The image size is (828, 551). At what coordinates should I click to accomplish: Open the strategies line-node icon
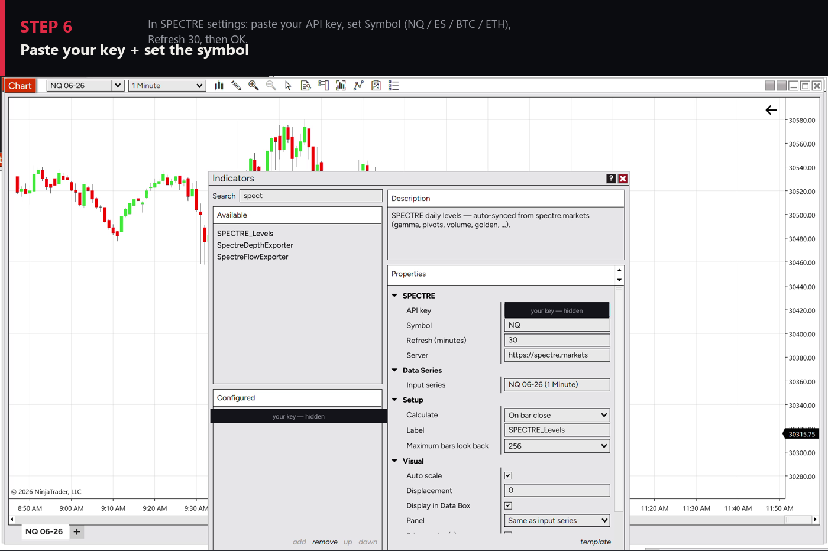(x=358, y=86)
